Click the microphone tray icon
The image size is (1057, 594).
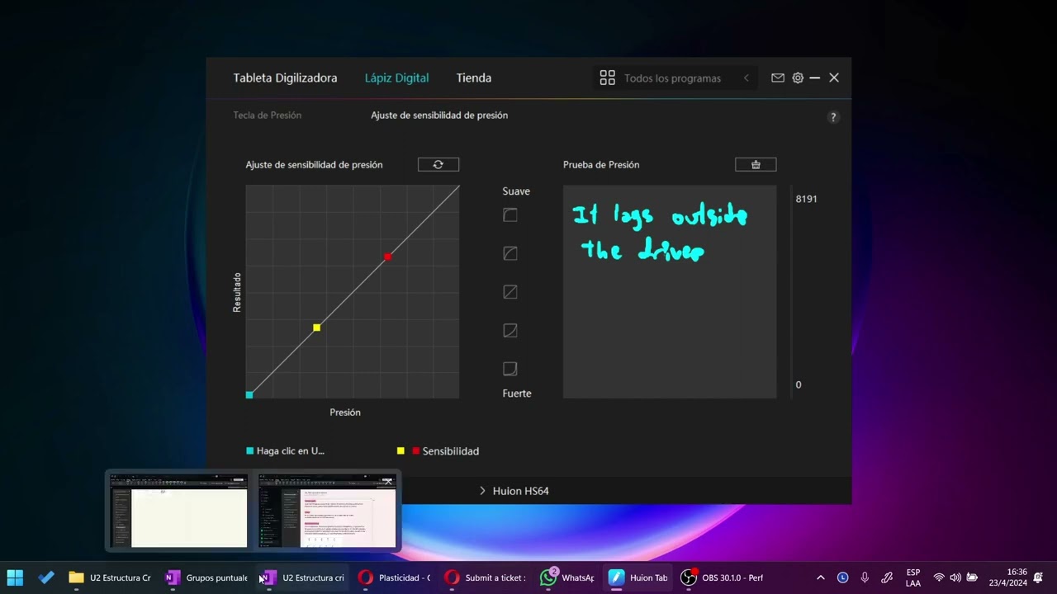(865, 577)
